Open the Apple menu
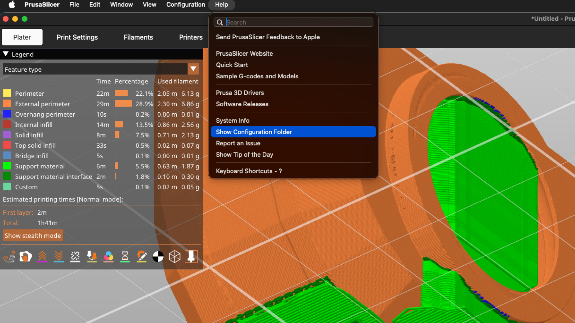The image size is (575, 323). (12, 4)
